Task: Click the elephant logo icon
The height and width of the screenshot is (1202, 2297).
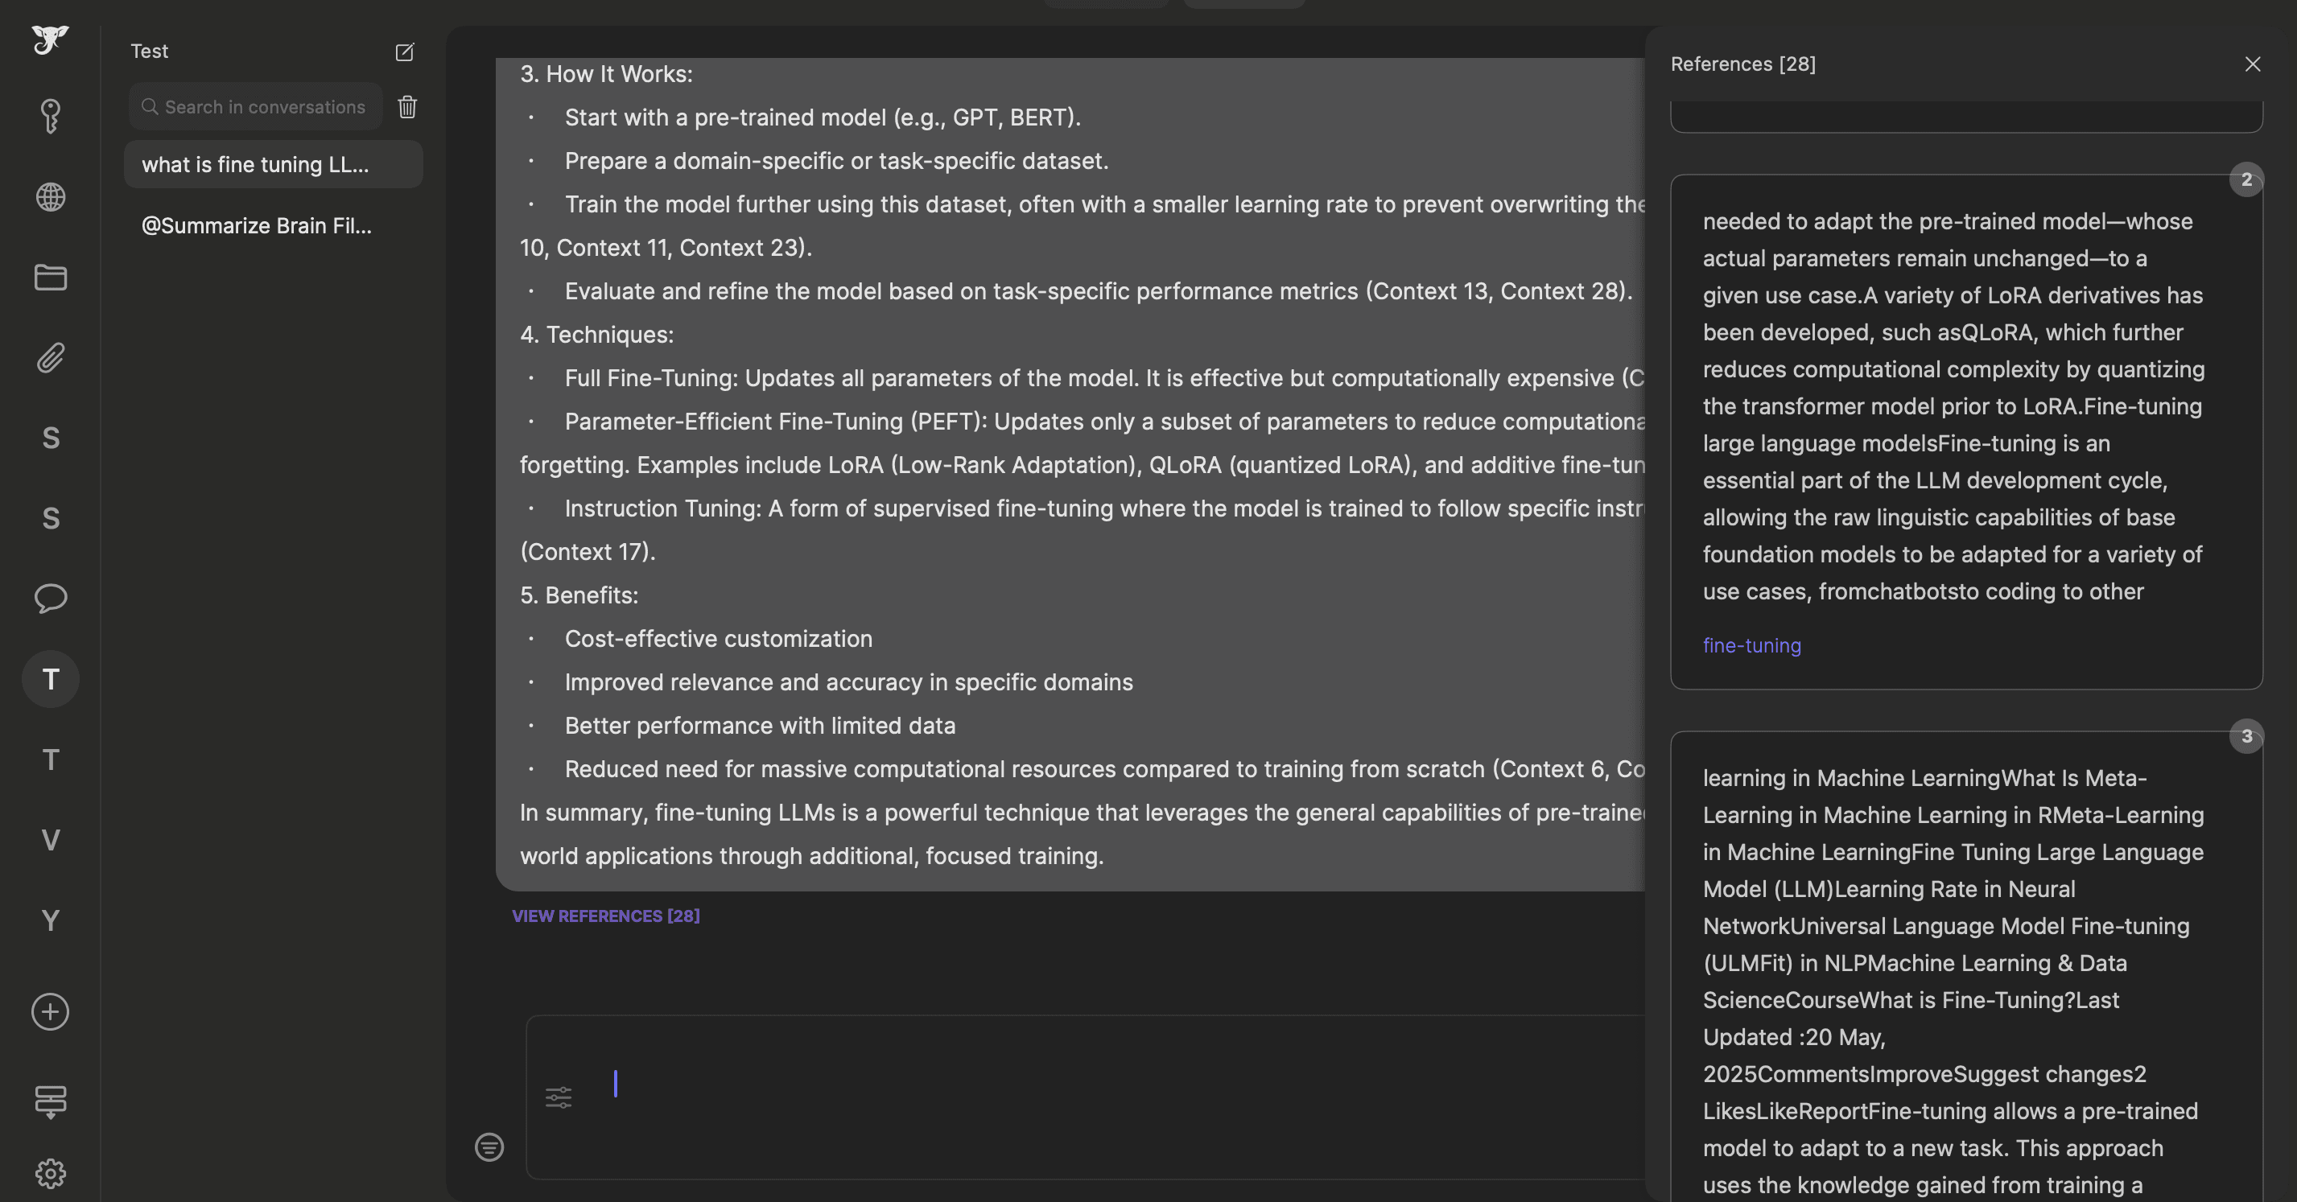Action: click(50, 39)
